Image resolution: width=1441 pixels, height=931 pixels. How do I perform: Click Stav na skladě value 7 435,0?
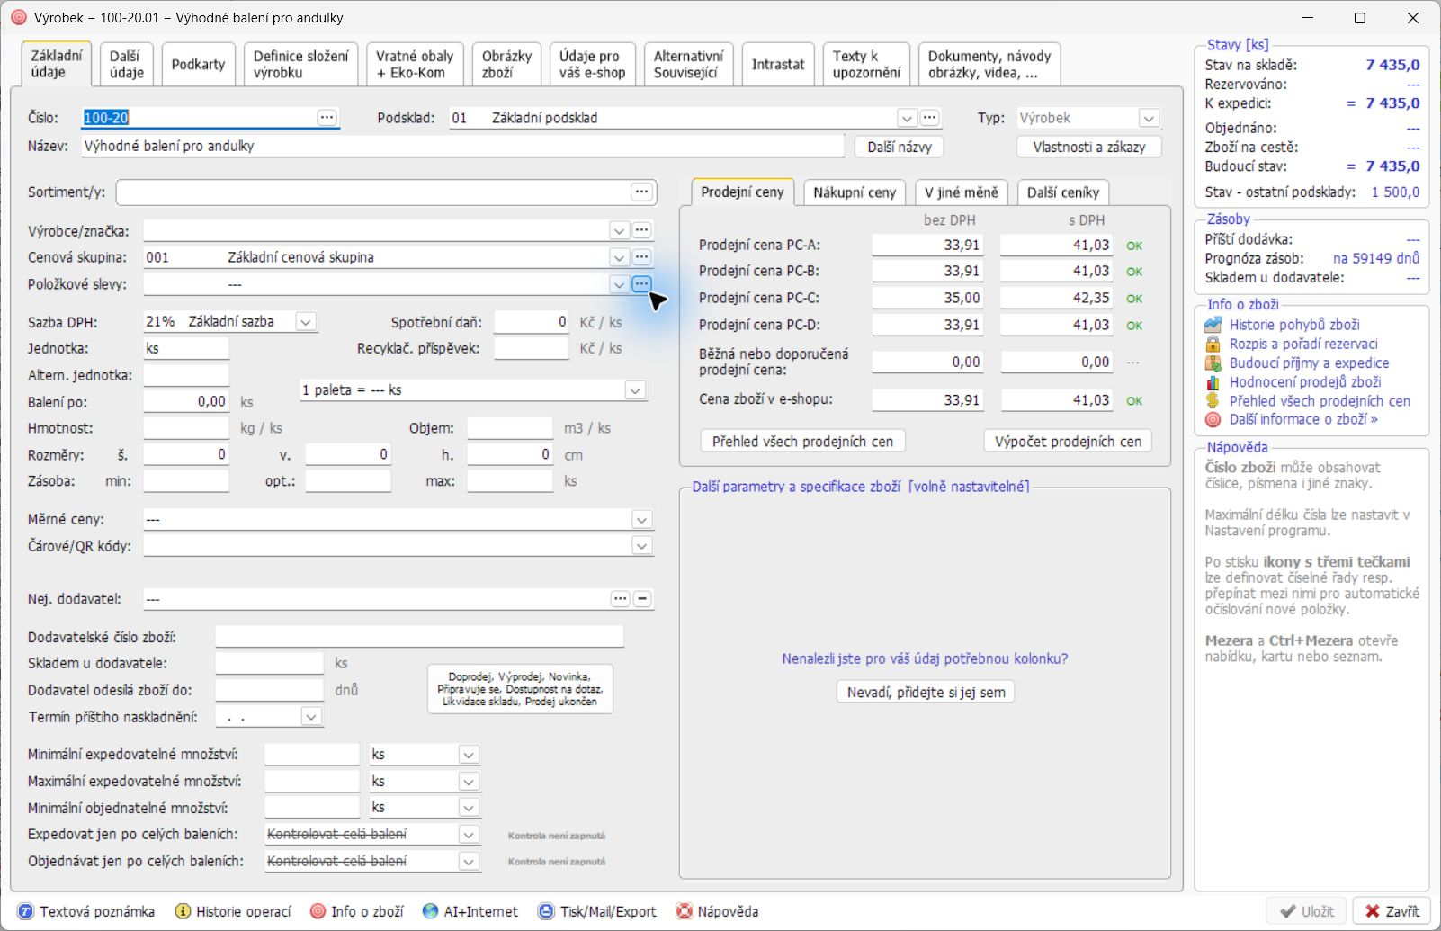point(1392,65)
